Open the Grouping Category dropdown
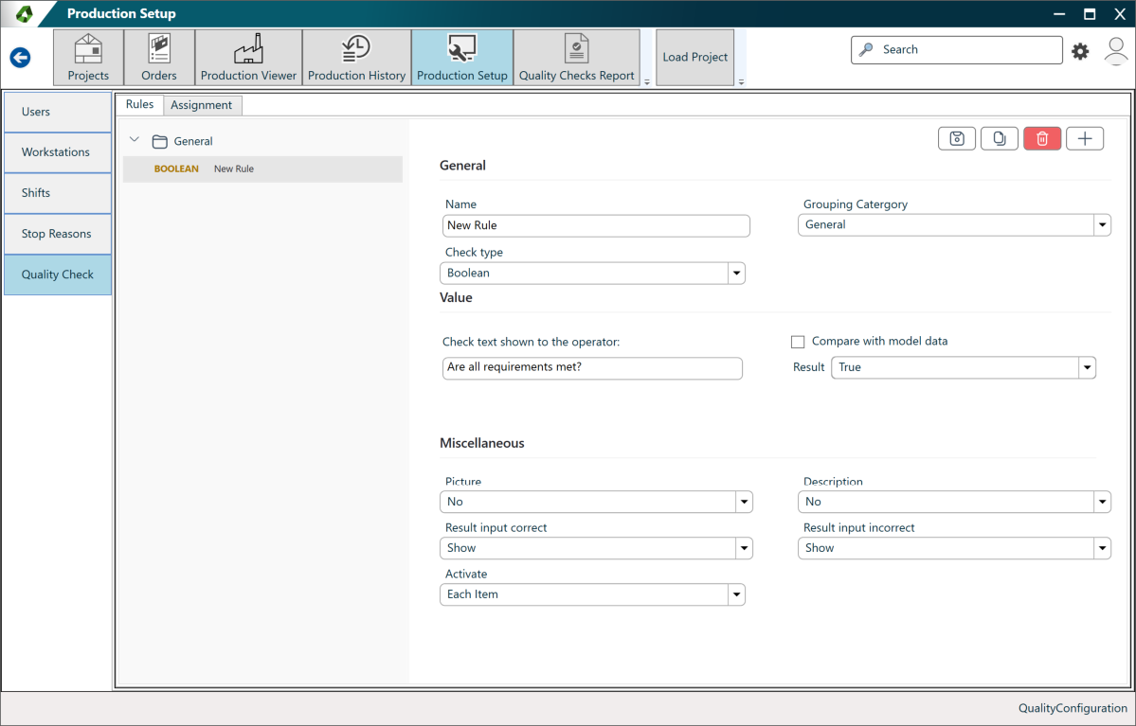1136x726 pixels. [x=953, y=224]
